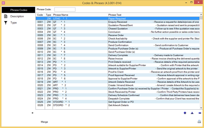Select the Chased Quotation row
The height and width of the screenshot is (128, 204).
click(x=118, y=28)
